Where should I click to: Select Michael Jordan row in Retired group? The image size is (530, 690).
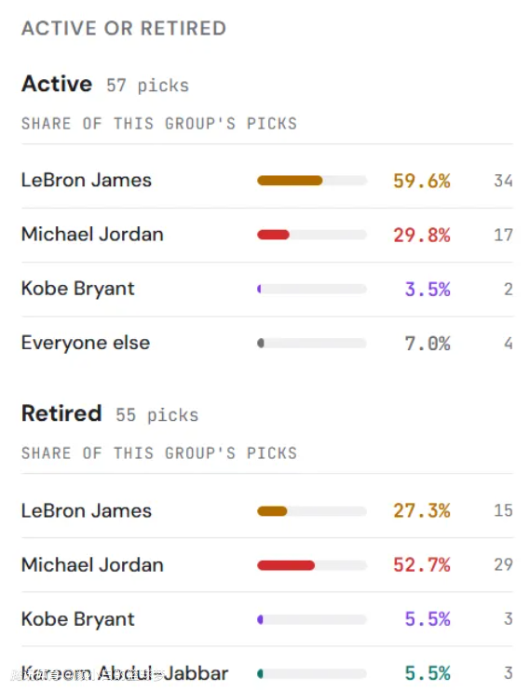tap(267, 564)
